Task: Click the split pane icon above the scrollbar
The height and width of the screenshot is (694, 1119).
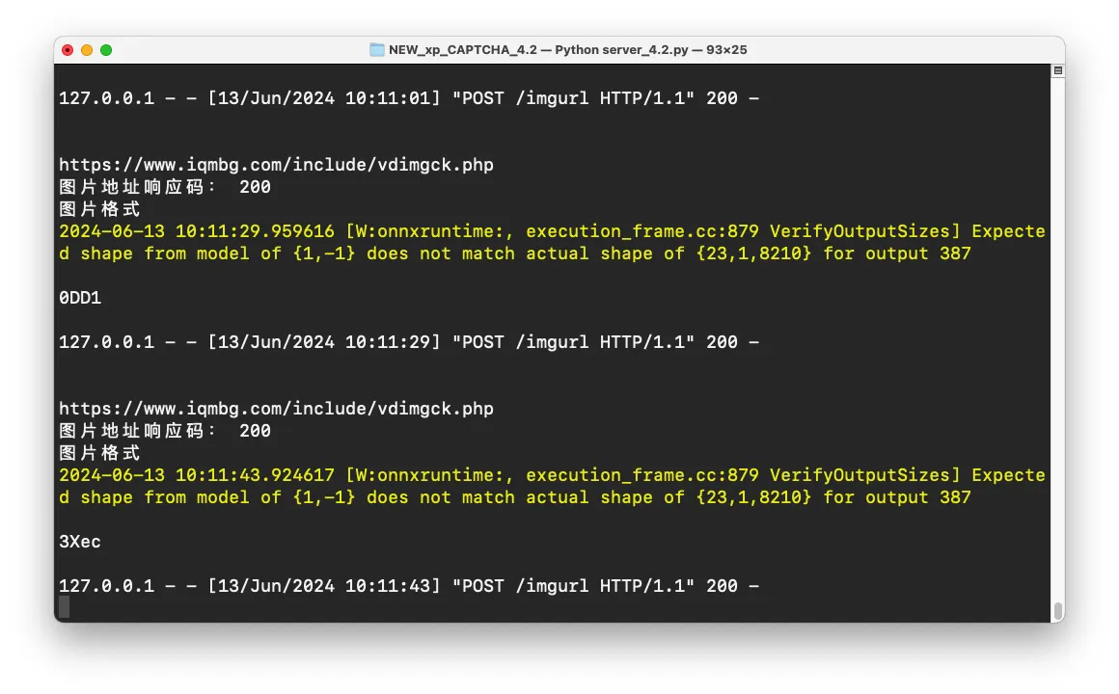Action: pos(1058,71)
